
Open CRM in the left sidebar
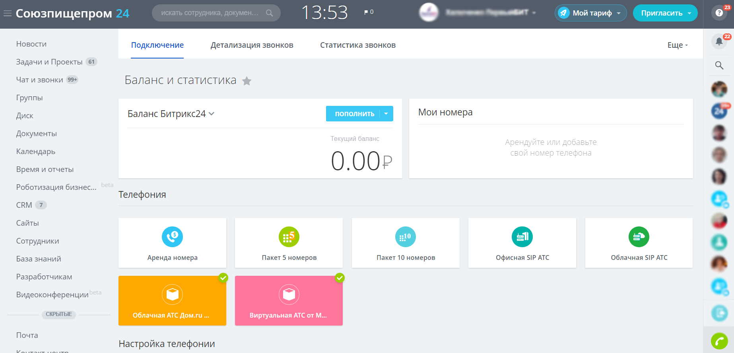(x=24, y=205)
